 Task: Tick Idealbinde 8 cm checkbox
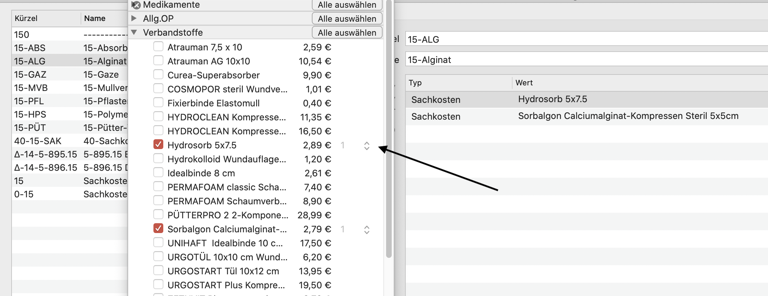pos(158,172)
